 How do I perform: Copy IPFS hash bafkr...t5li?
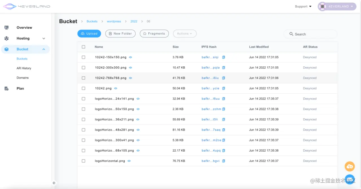[x=223, y=120]
